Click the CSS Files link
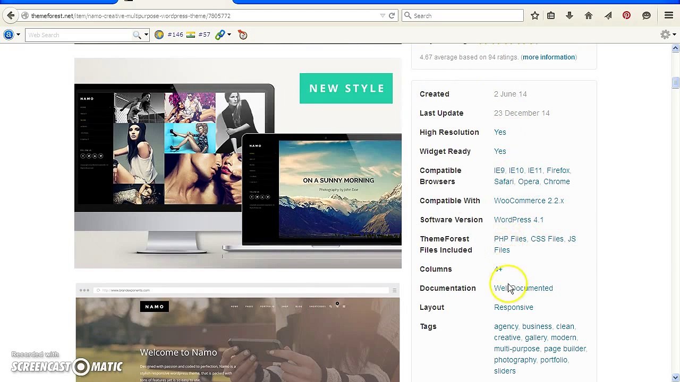 pos(547,239)
